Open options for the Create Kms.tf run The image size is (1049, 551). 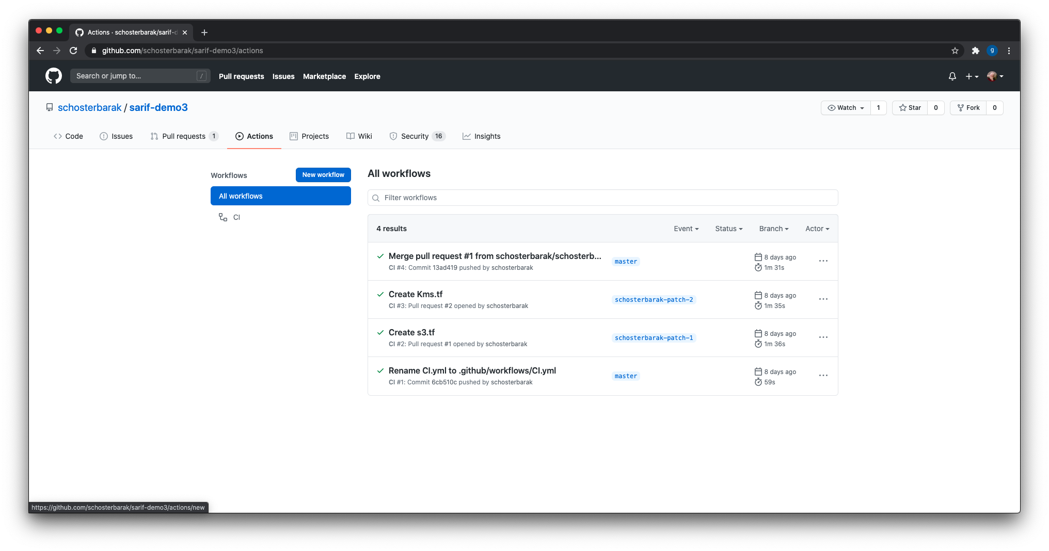click(x=823, y=299)
